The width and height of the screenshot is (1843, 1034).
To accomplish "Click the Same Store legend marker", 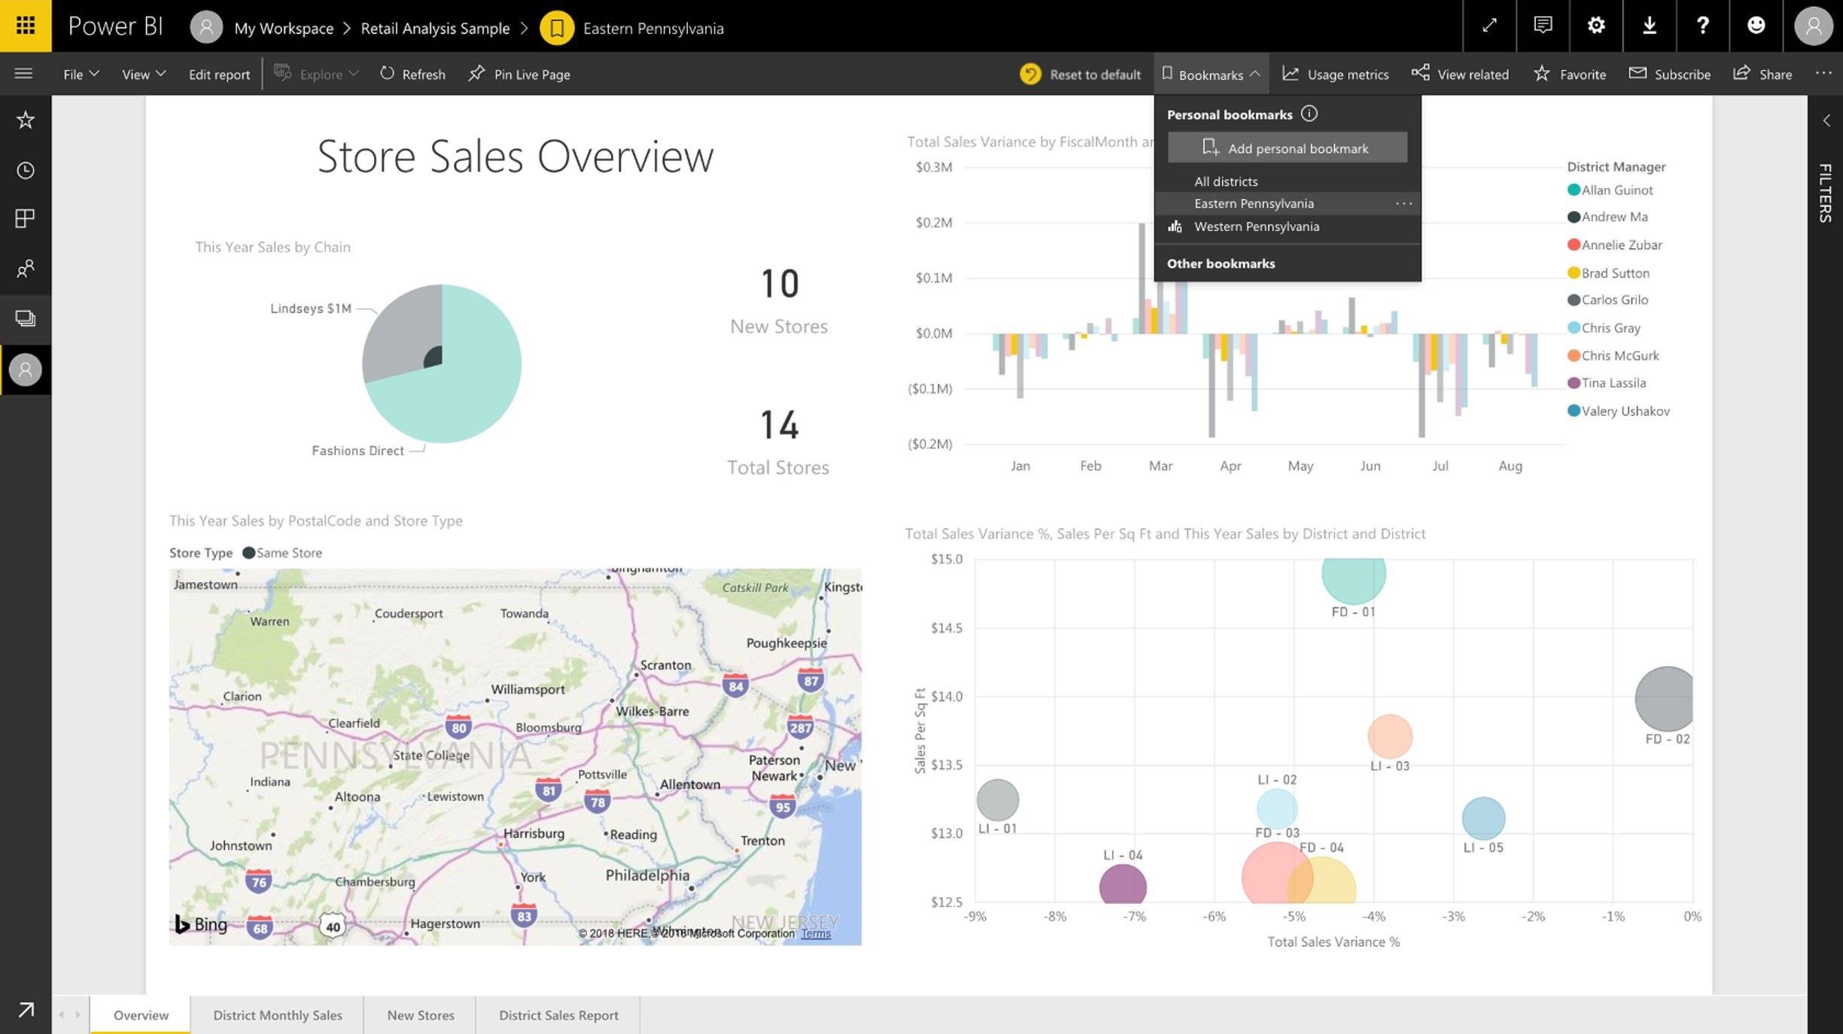I will tap(248, 553).
